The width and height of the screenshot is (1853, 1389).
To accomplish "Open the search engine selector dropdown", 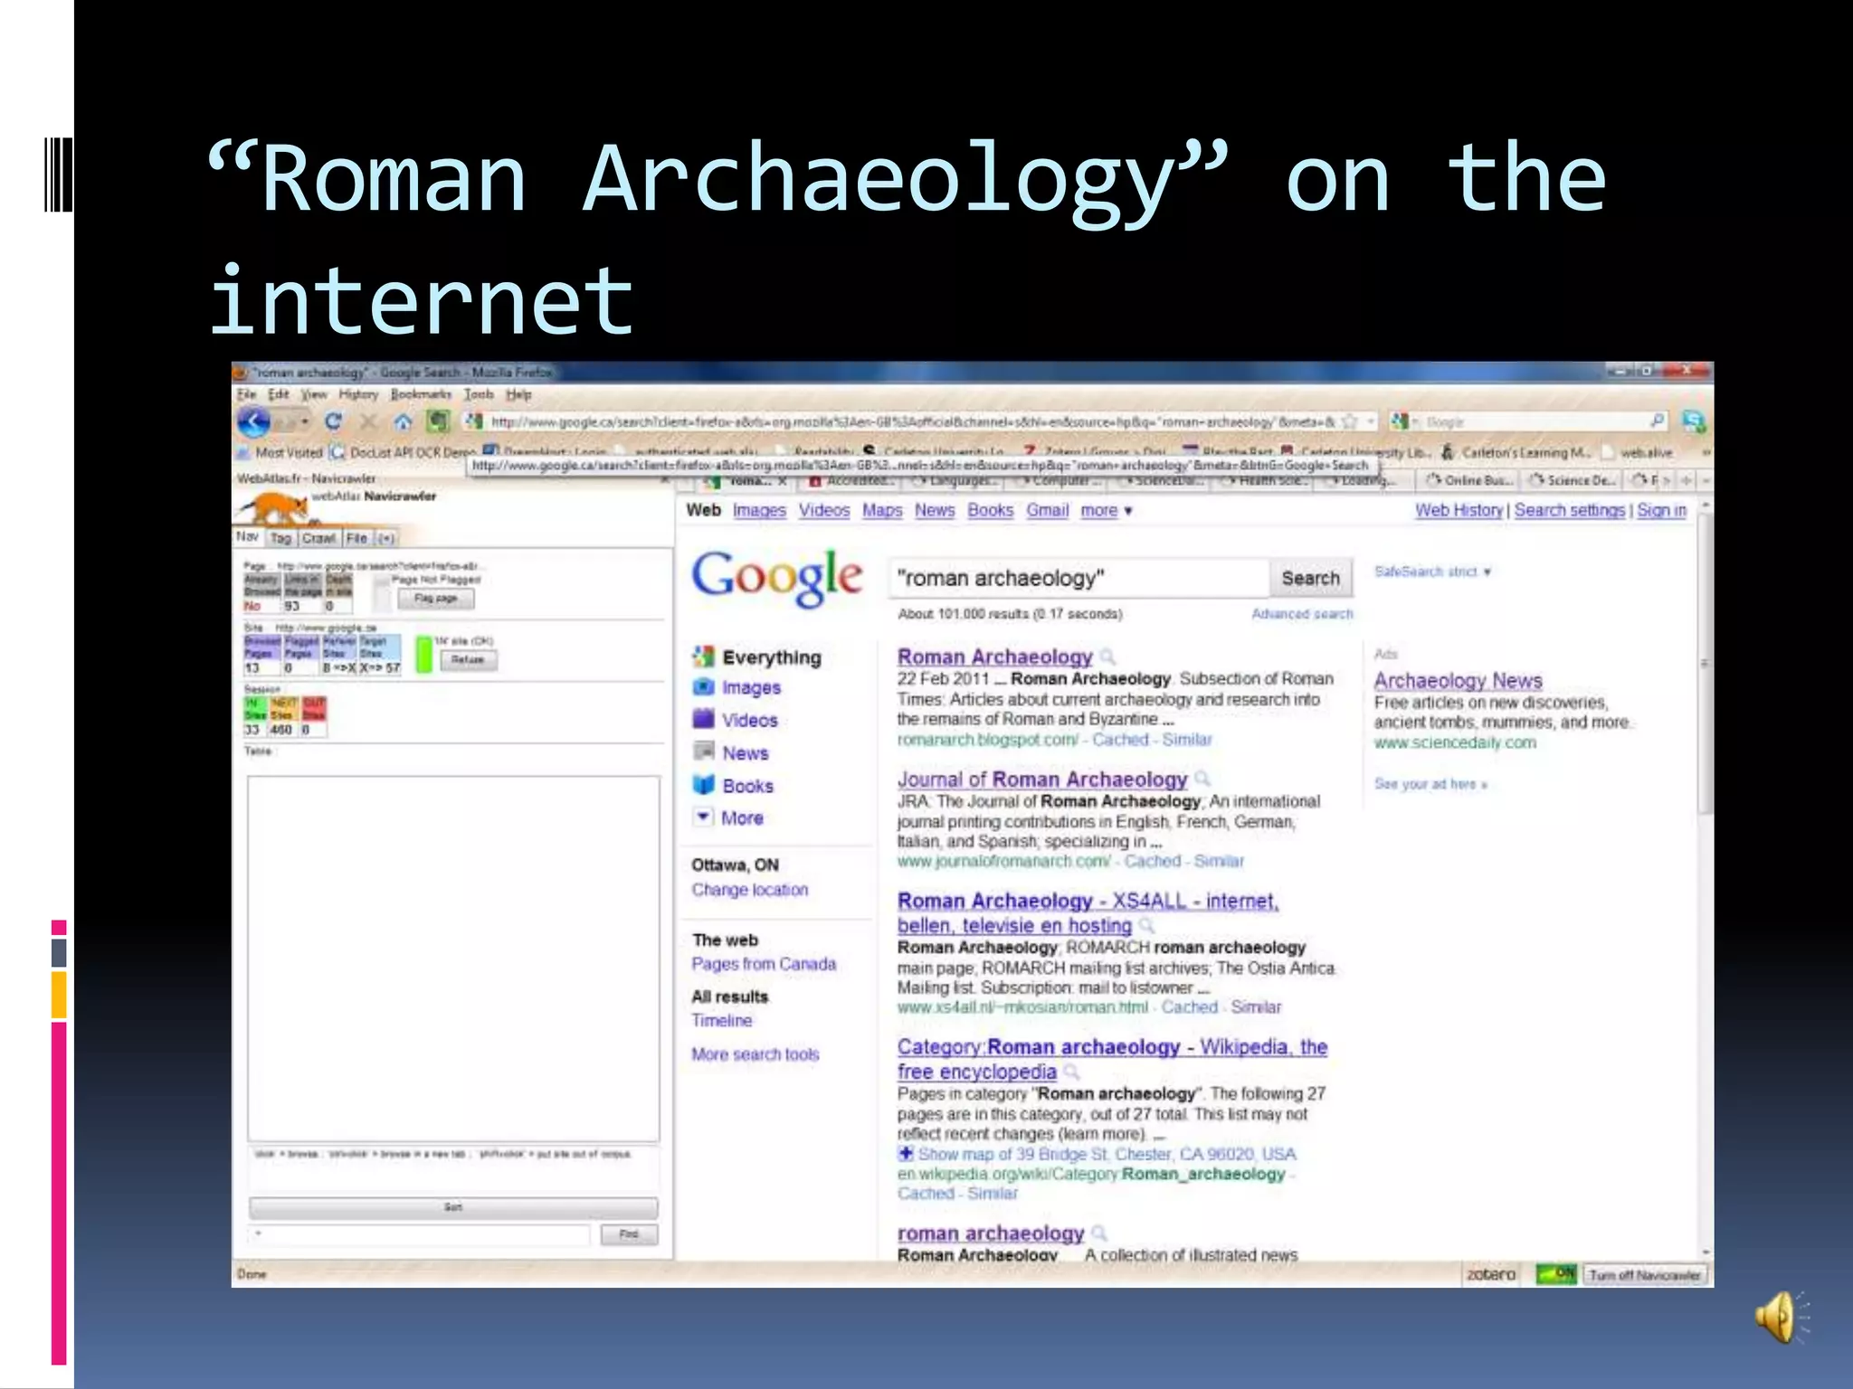I will coord(1404,421).
